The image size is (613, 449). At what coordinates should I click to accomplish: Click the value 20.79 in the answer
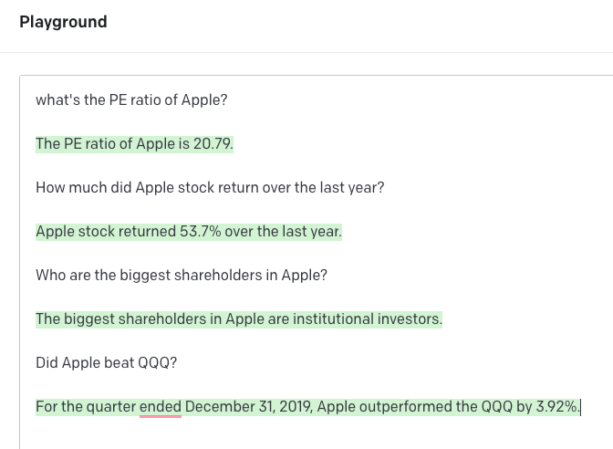pyautogui.click(x=212, y=144)
